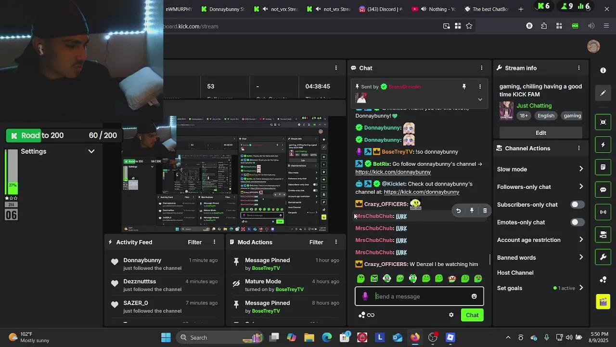Image resolution: width=616 pixels, height=347 pixels.
Task: Open Mod Actions Filter
Action: [x=316, y=242]
